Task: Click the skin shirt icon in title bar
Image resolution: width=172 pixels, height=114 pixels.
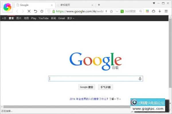Action: point(154,3)
